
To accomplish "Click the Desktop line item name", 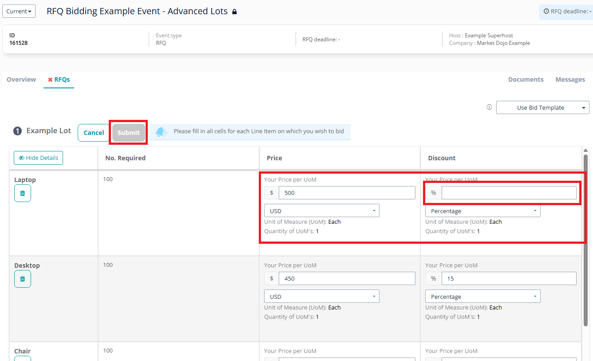I will click(x=27, y=266).
